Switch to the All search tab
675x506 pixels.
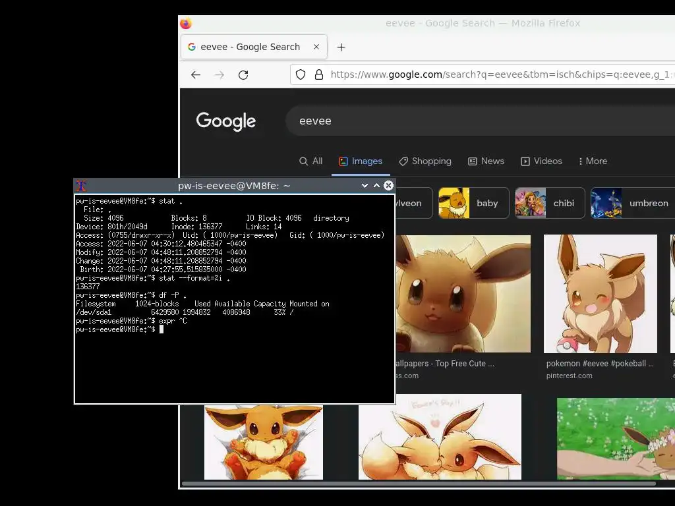[311, 161]
